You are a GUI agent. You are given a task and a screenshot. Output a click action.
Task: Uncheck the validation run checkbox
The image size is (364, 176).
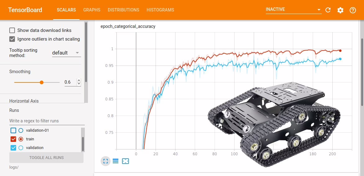13,148
